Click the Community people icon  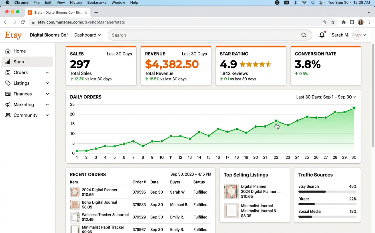(8, 115)
